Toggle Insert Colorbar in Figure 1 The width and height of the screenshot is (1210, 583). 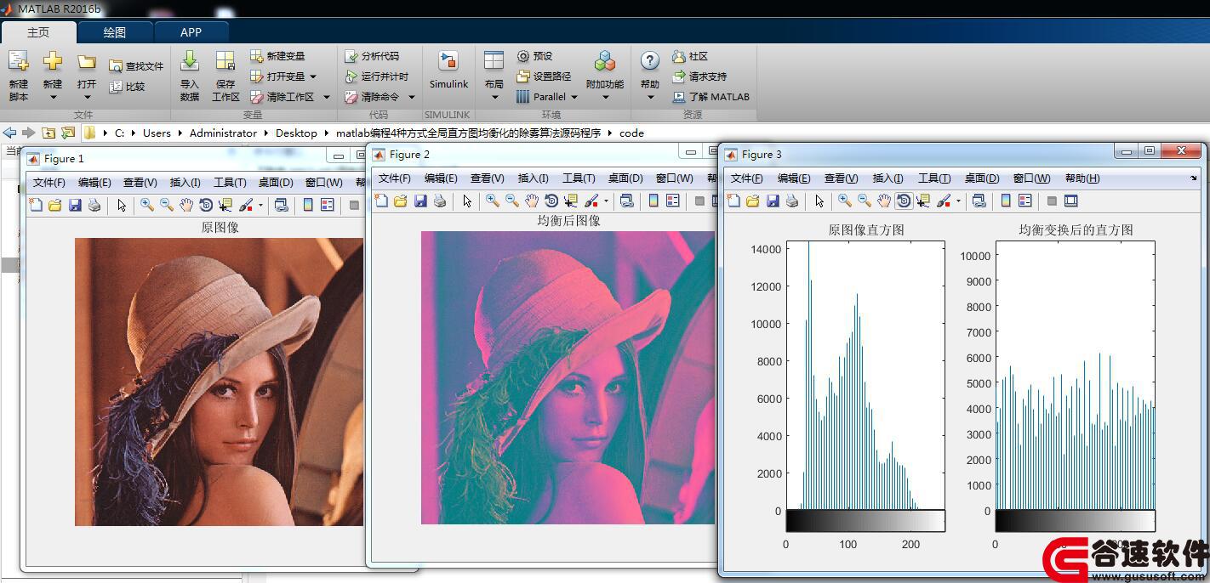pos(308,205)
